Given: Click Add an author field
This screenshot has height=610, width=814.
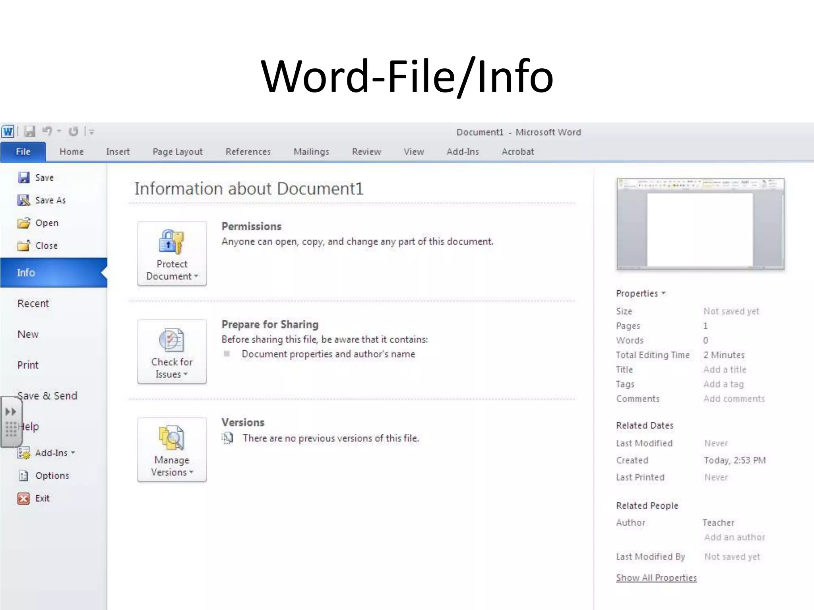Looking at the screenshot, I should [x=735, y=537].
